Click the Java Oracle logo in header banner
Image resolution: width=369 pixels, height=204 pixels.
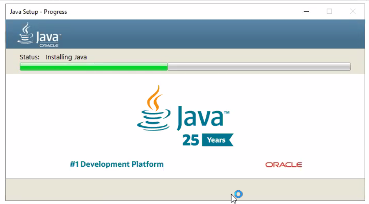tap(39, 35)
